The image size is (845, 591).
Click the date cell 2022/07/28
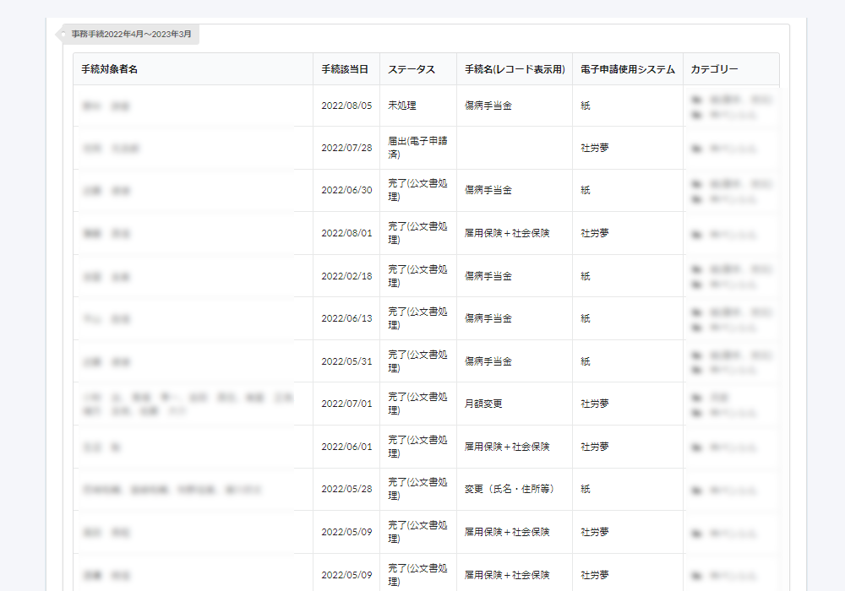tap(346, 148)
